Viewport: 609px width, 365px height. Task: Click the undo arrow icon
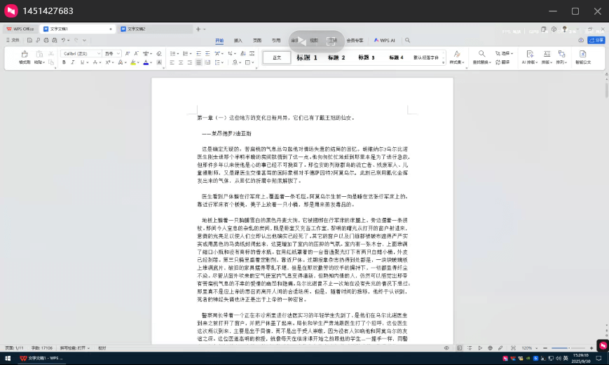point(63,41)
